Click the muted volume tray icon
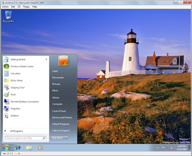The image size is (192, 156). click(x=172, y=148)
